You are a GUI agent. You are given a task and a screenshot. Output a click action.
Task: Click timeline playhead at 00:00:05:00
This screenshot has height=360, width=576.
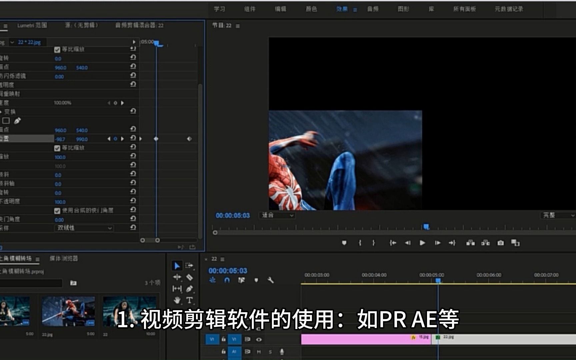point(438,281)
